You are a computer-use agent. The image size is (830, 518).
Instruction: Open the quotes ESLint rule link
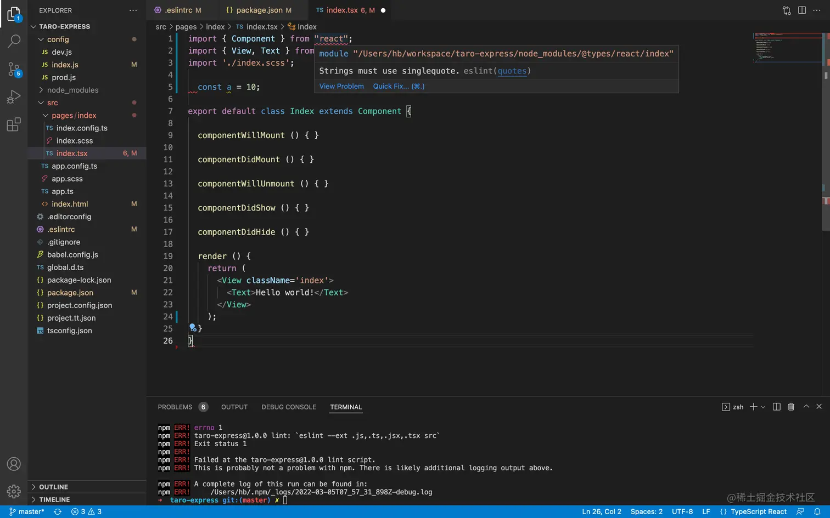512,71
